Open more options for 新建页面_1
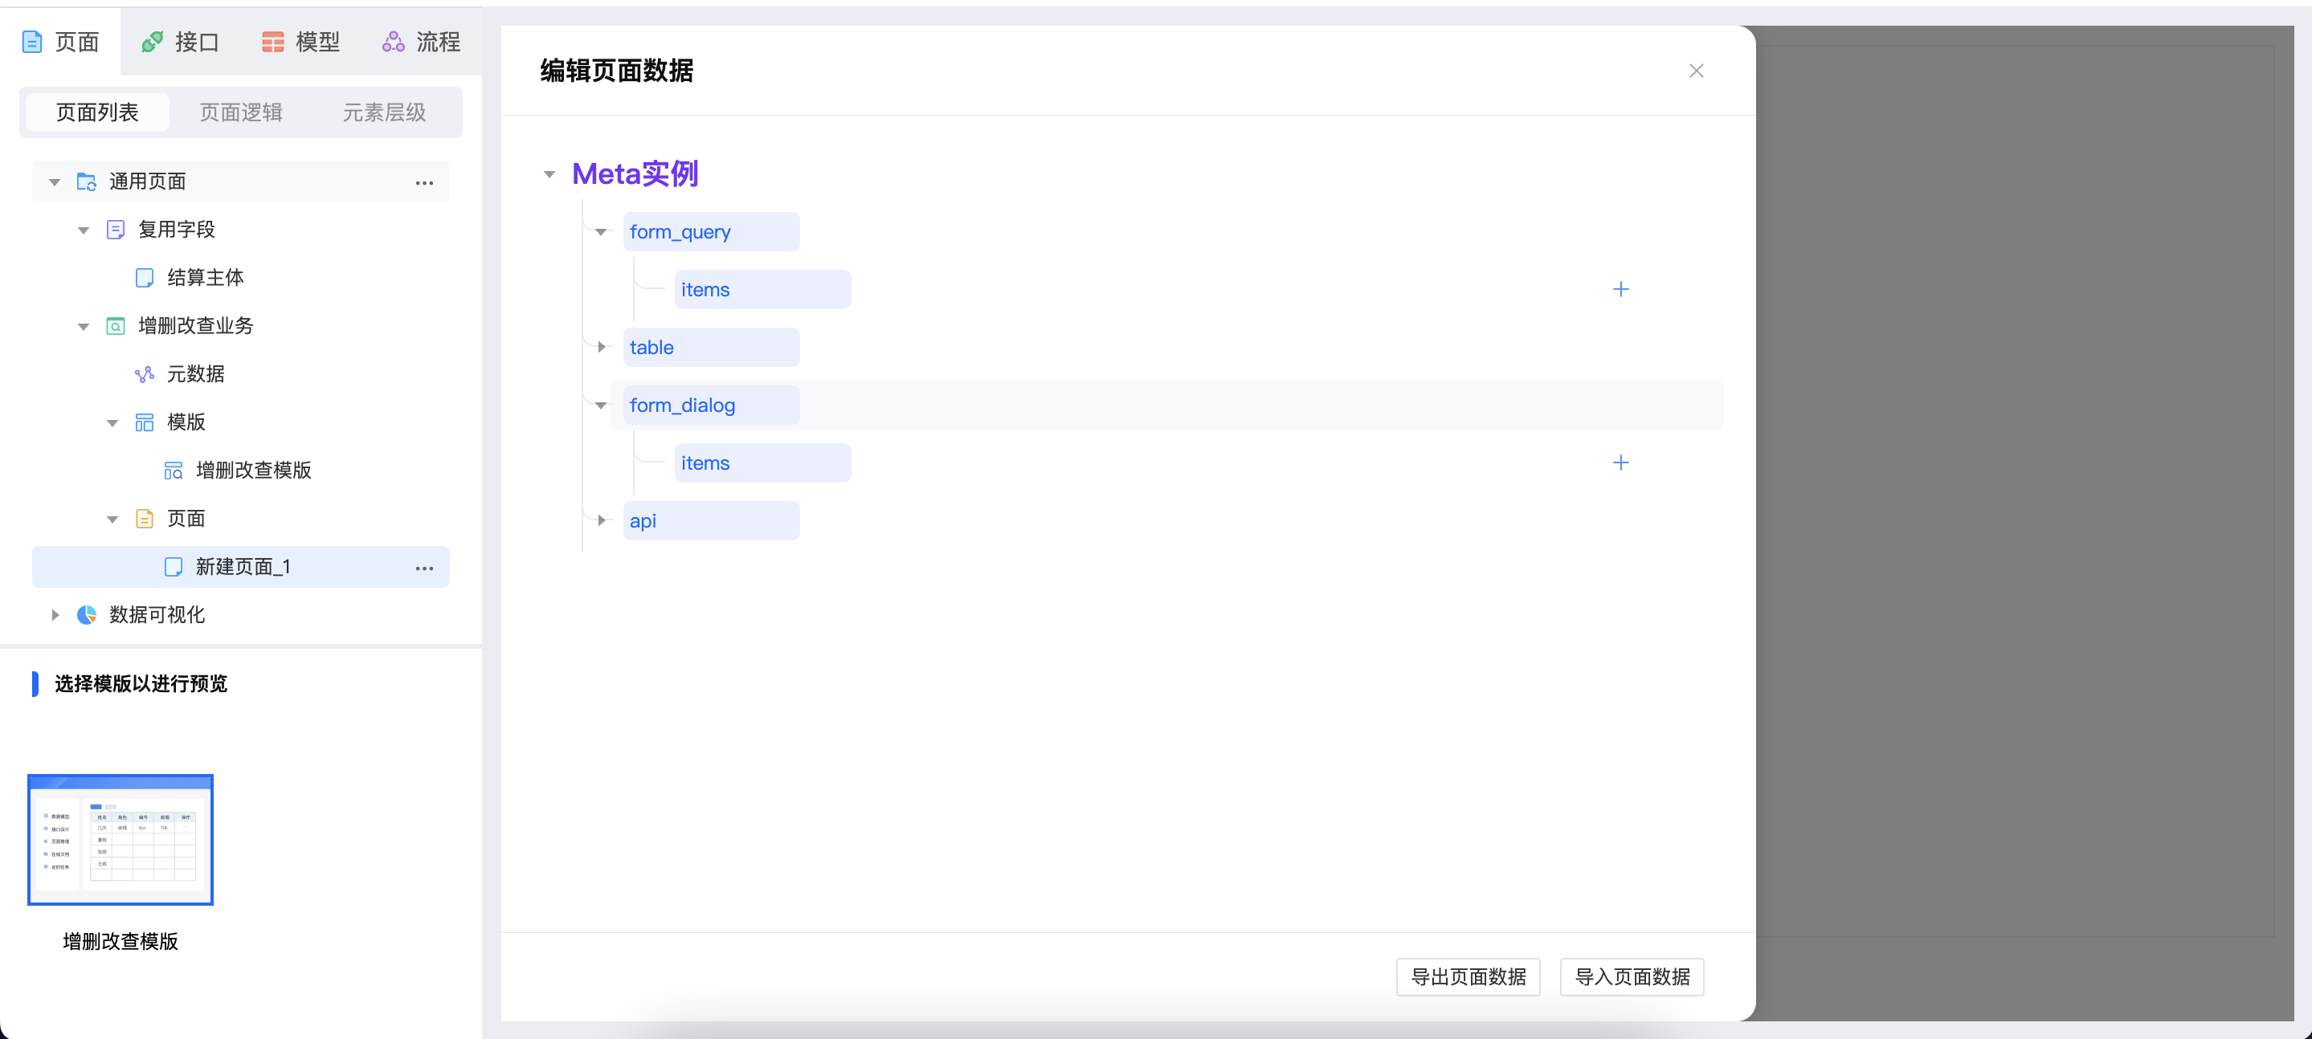Viewport: 2312px width, 1039px height. [x=424, y=568]
